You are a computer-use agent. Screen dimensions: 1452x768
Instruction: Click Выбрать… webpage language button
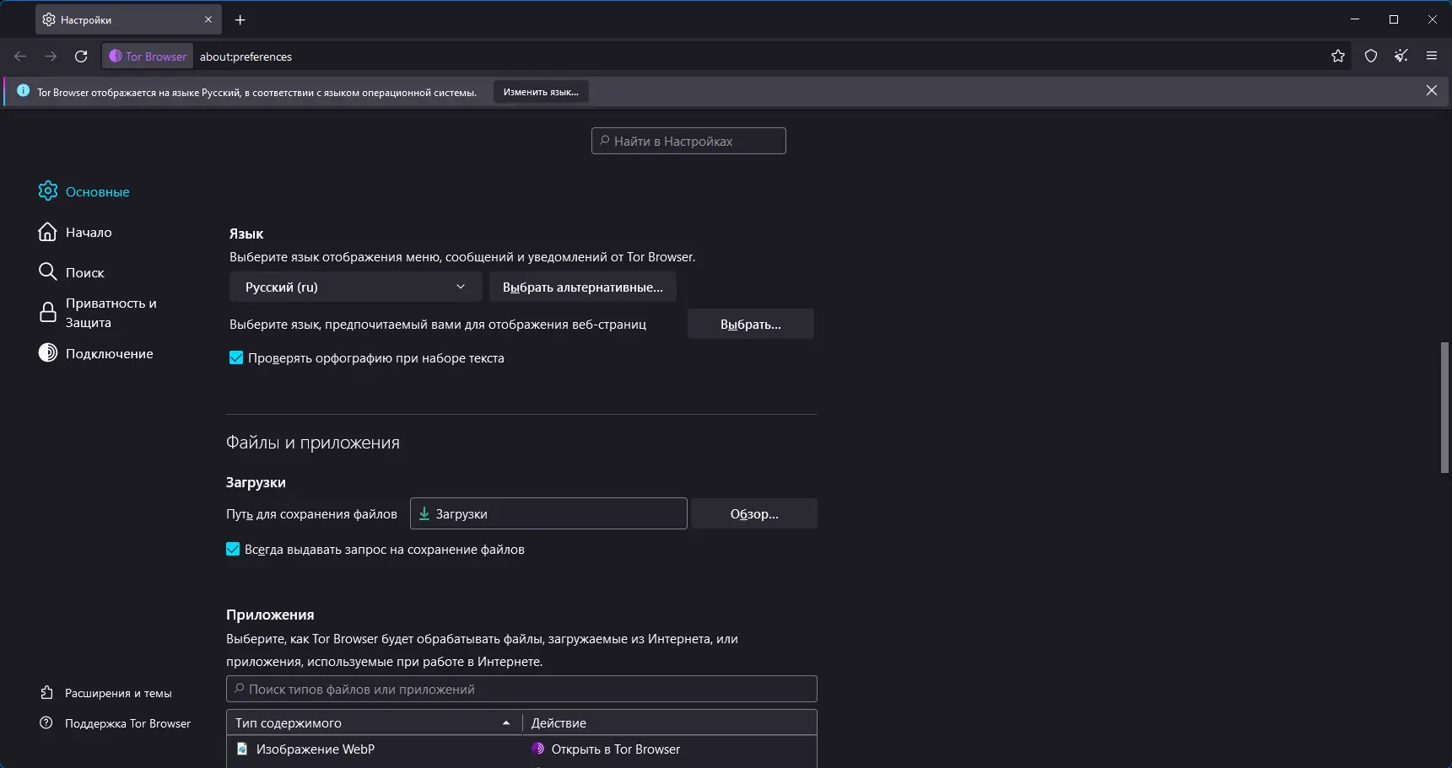(x=751, y=325)
